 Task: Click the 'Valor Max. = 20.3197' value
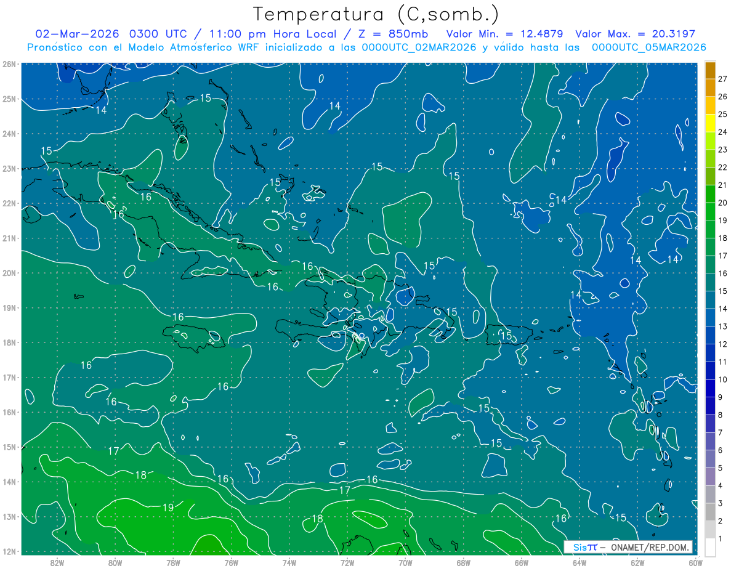tap(635, 34)
